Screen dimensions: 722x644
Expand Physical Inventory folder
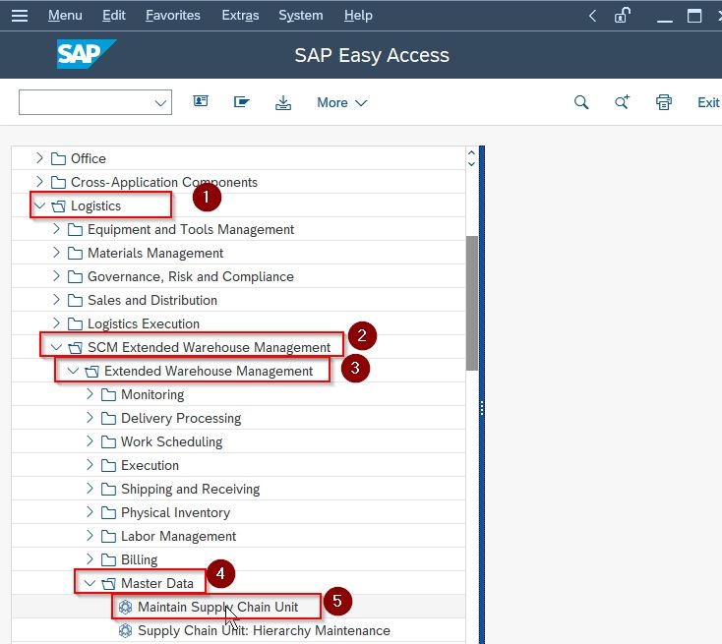90,512
